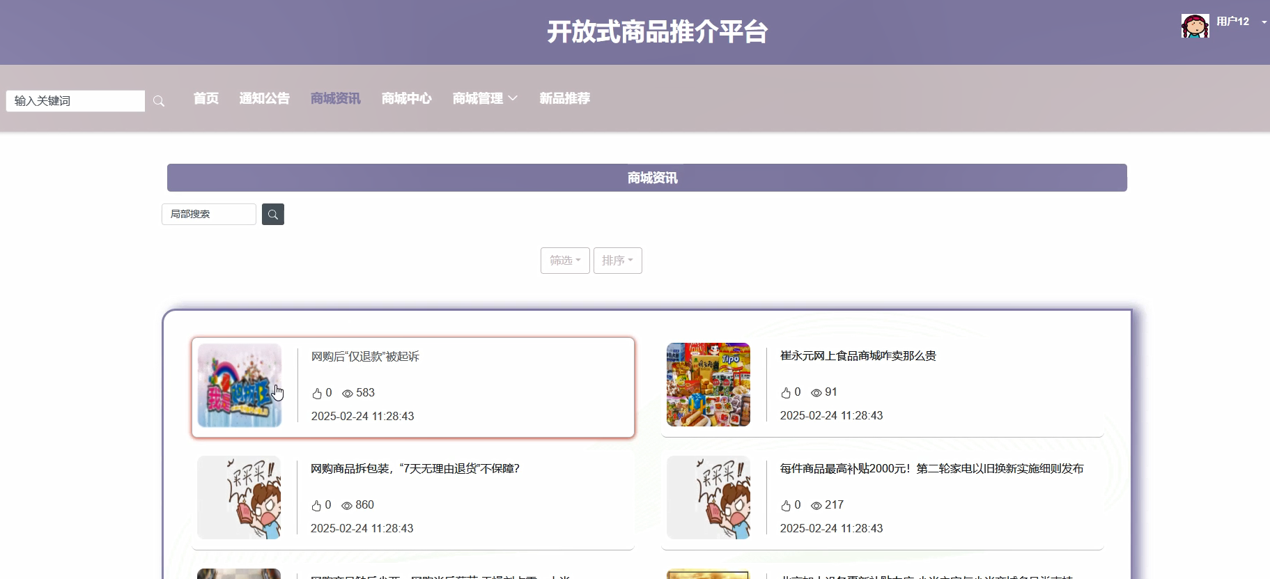Click eye views icon beside 91
Image resolution: width=1270 pixels, height=579 pixels.
(x=816, y=393)
